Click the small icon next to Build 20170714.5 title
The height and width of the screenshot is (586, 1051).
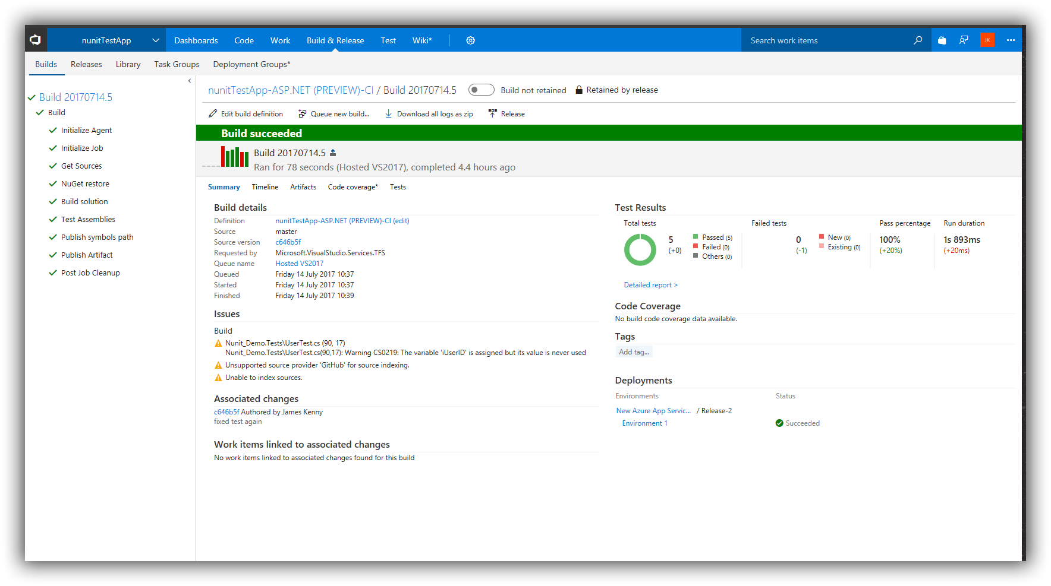coord(333,153)
